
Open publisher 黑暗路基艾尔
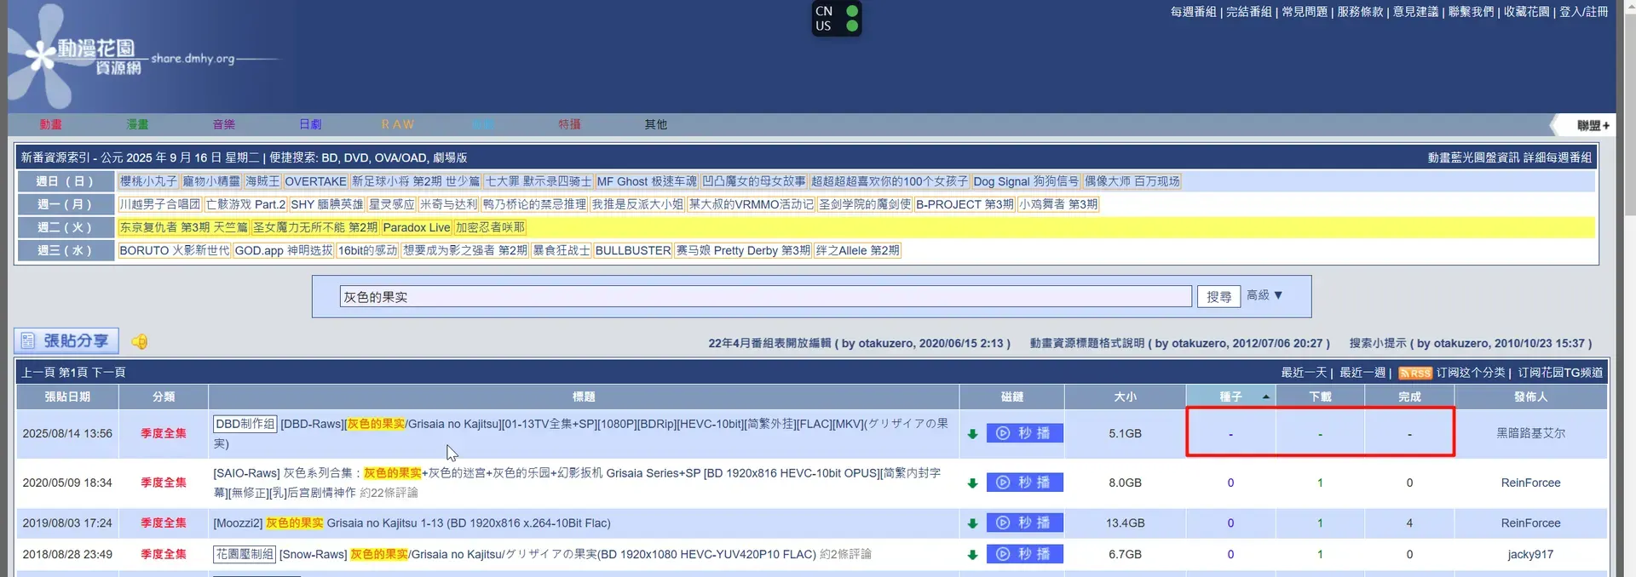point(1530,433)
